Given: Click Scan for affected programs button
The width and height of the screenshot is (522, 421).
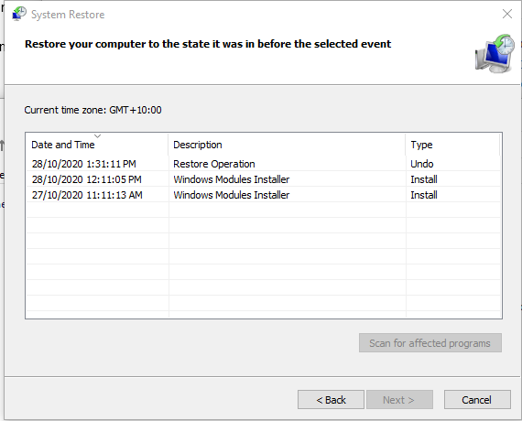Looking at the screenshot, I should pos(430,343).
